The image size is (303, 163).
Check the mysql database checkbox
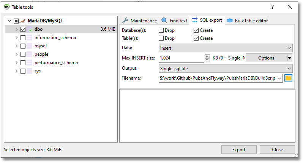pos(23,46)
